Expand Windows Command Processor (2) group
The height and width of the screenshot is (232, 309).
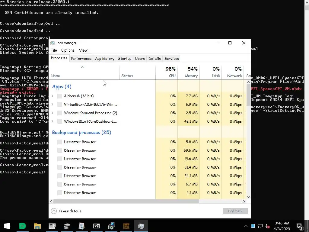click(x=53, y=113)
